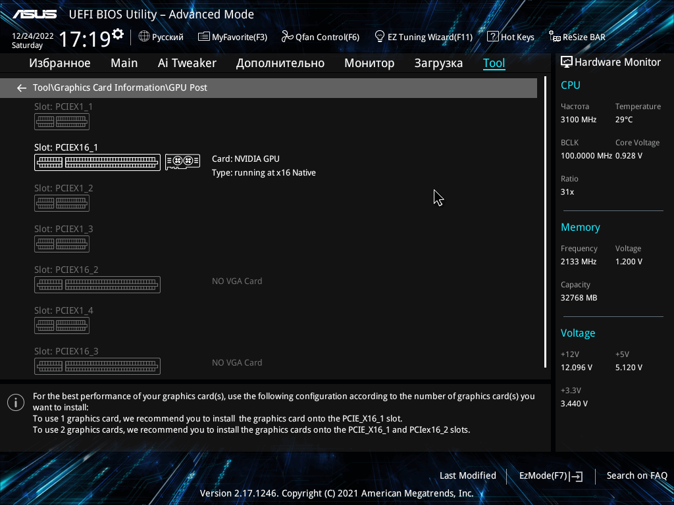Select the Tool tab
The image size is (674, 505).
point(494,63)
